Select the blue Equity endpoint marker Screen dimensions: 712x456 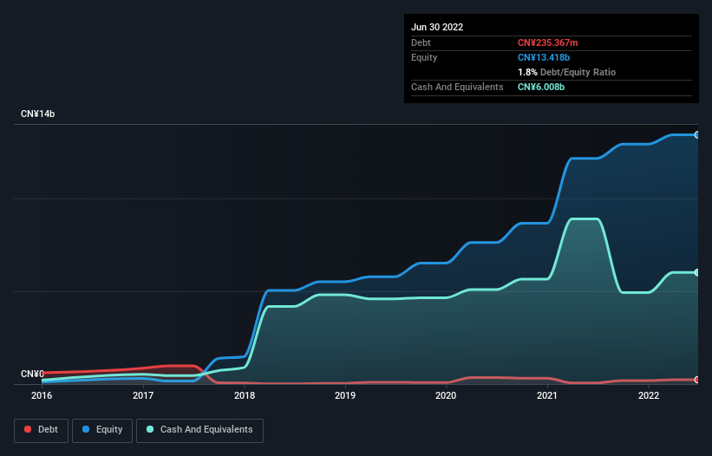(x=697, y=134)
